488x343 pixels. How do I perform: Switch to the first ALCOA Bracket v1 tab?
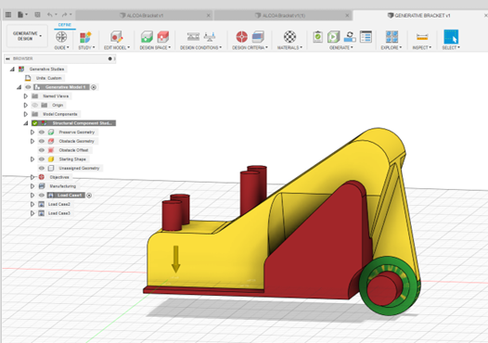(142, 15)
